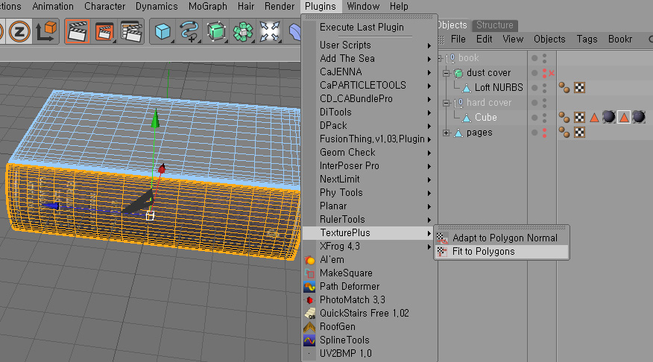653x362 pixels.
Task: Open the Render menu
Action: [x=280, y=6]
